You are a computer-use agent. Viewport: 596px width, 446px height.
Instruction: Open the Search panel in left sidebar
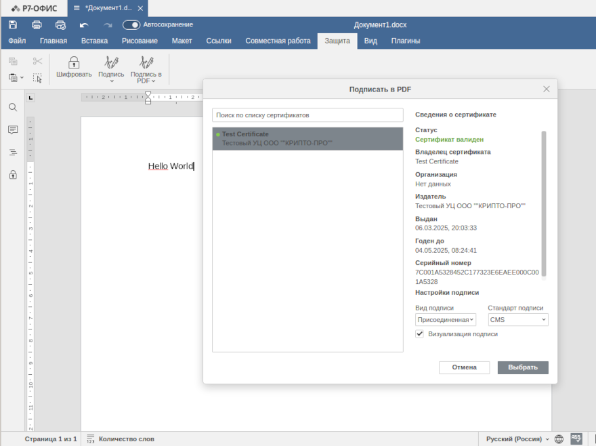pos(13,107)
